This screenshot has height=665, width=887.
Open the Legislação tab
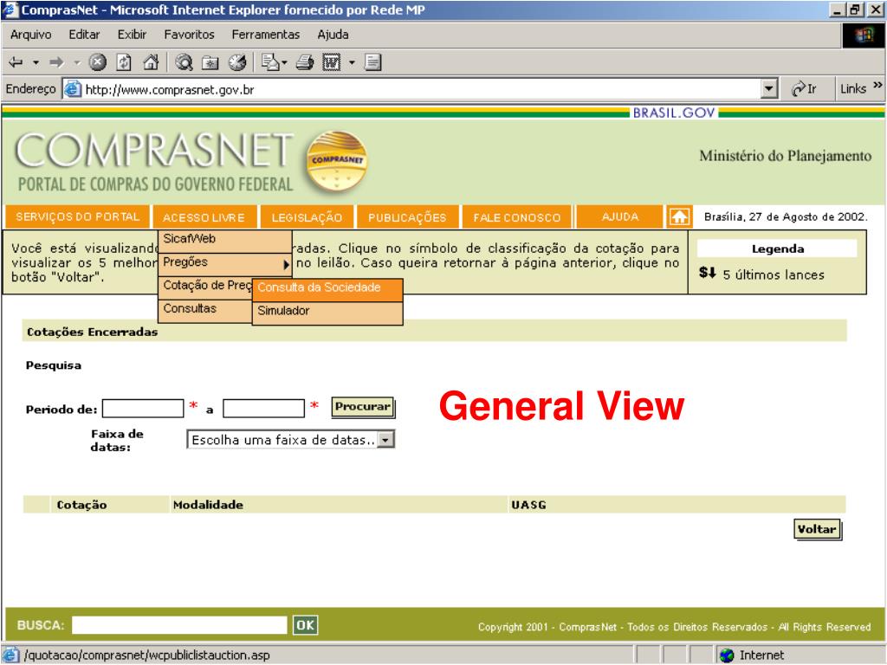tap(307, 217)
